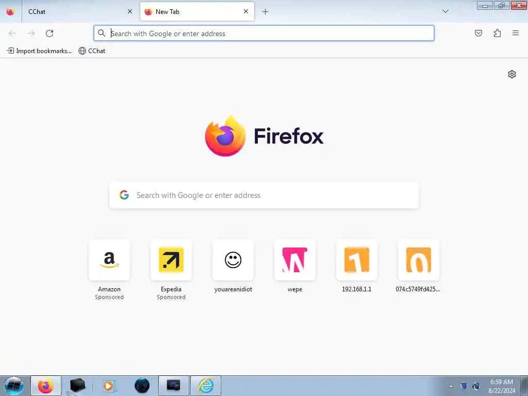Focus the address bar search field
This screenshot has width=528, height=396.
[263, 34]
